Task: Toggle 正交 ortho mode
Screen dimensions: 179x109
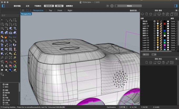Action: pyautogui.click(x=28, y=6)
